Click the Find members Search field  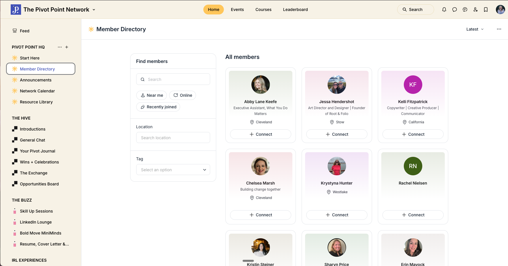point(173,79)
